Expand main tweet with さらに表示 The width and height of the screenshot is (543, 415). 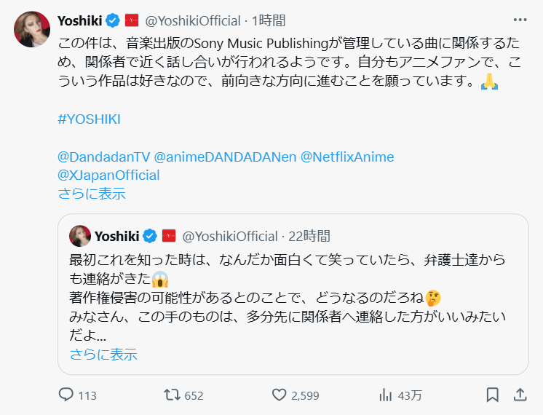pos(92,194)
